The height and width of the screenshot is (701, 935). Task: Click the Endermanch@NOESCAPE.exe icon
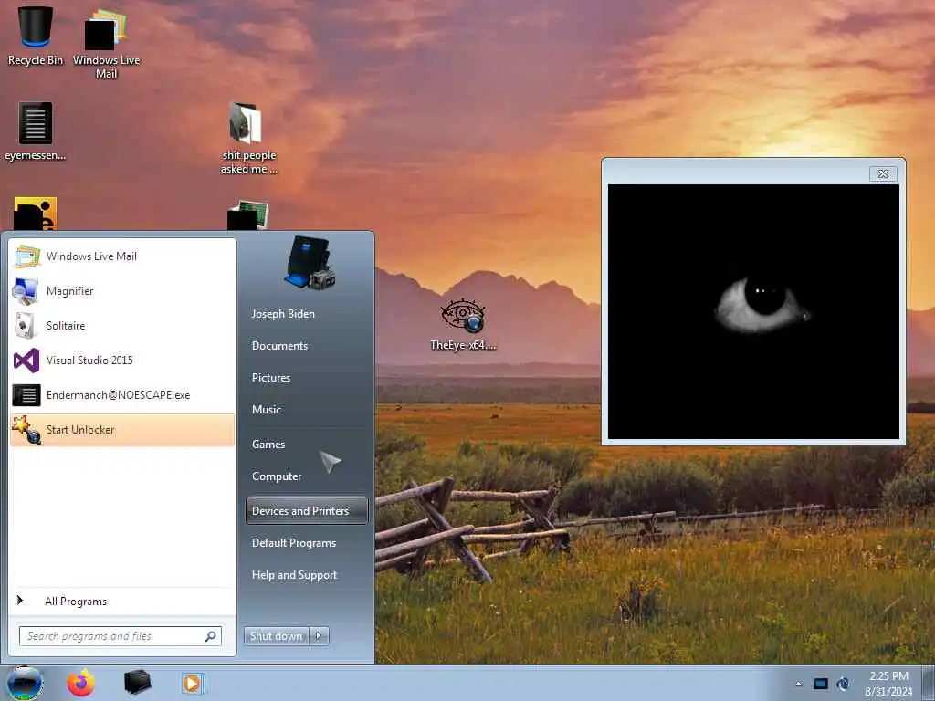(26, 394)
